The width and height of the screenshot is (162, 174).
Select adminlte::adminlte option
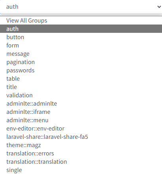point(81,104)
